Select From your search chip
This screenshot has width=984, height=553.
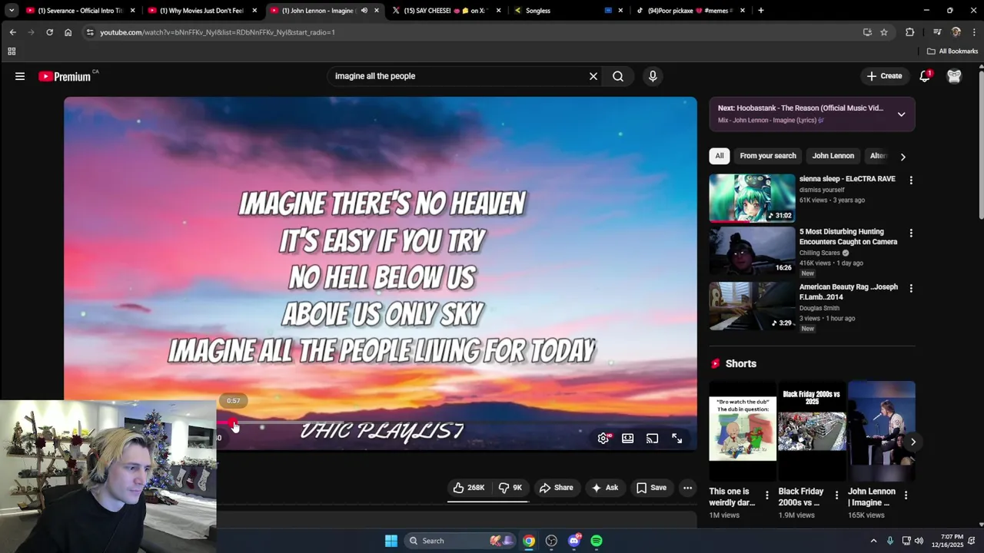(768, 156)
